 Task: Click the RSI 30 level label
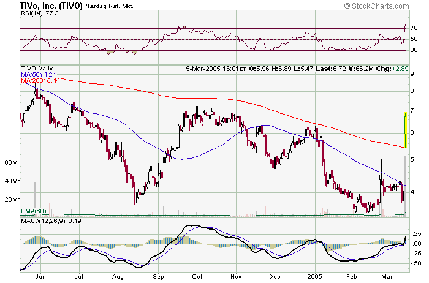(x=414, y=50)
